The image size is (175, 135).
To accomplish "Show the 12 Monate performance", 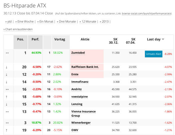I will 88,21.
